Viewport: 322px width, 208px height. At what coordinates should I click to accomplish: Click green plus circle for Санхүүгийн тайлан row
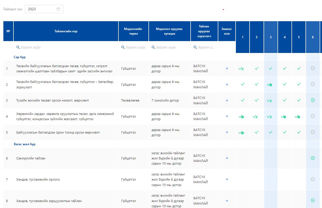313,158
